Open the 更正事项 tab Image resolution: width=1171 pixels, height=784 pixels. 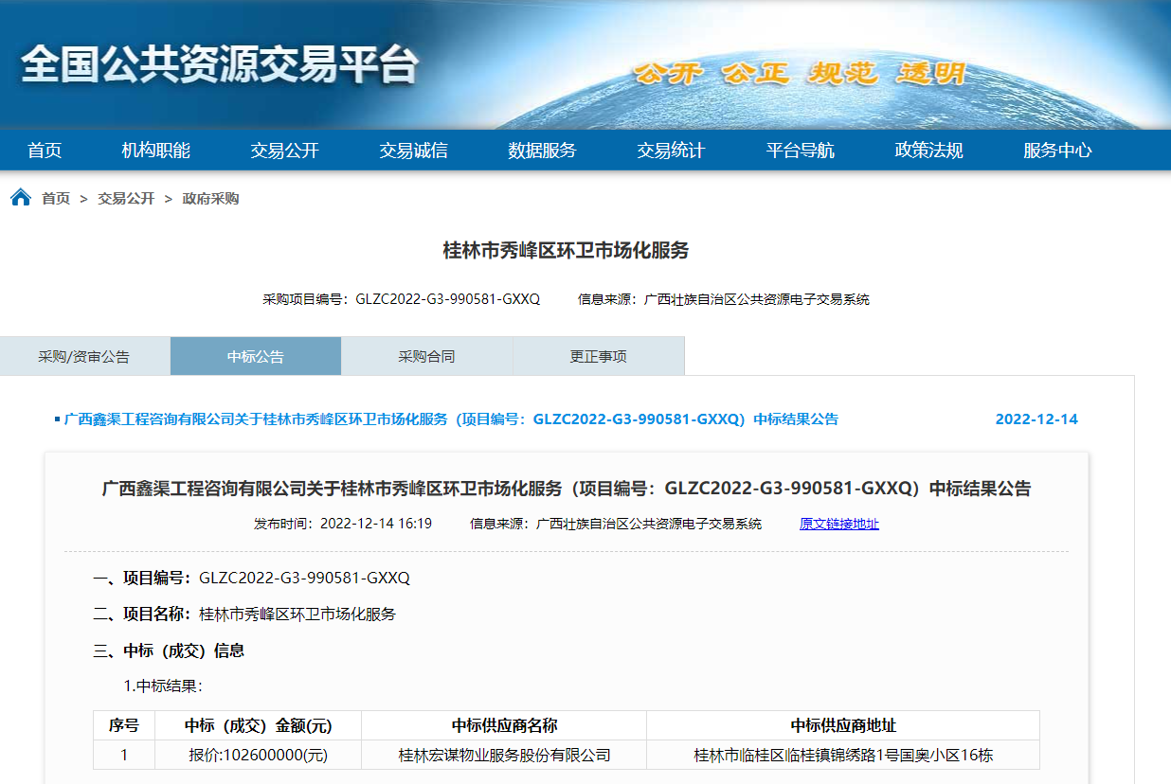(x=598, y=357)
